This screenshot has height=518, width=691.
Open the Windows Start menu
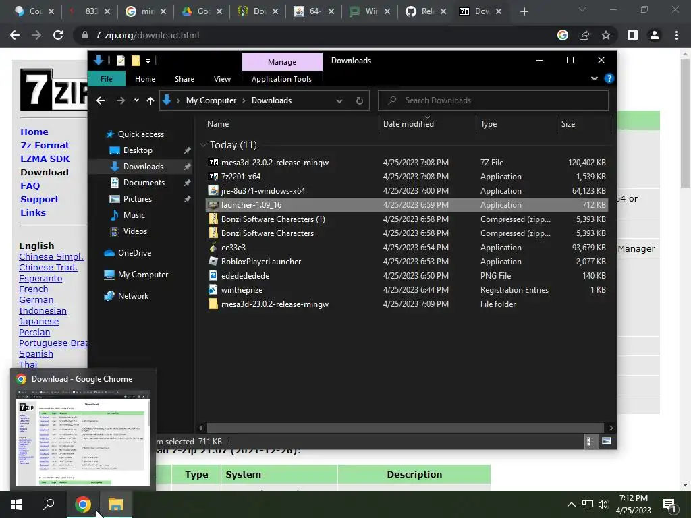(16, 505)
